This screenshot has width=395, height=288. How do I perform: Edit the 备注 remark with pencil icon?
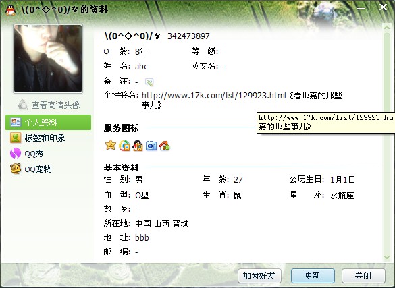click(x=149, y=82)
